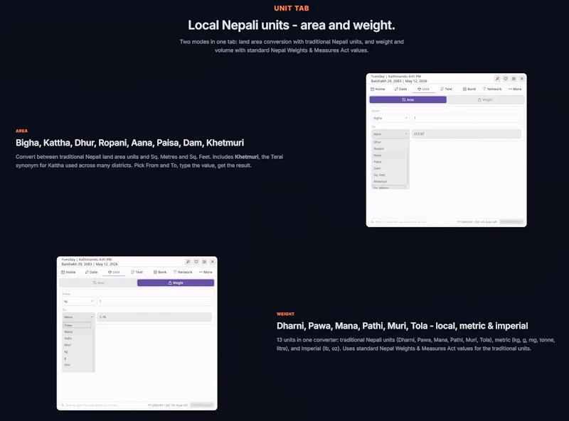Open the From dropdown showing kg

point(78,301)
